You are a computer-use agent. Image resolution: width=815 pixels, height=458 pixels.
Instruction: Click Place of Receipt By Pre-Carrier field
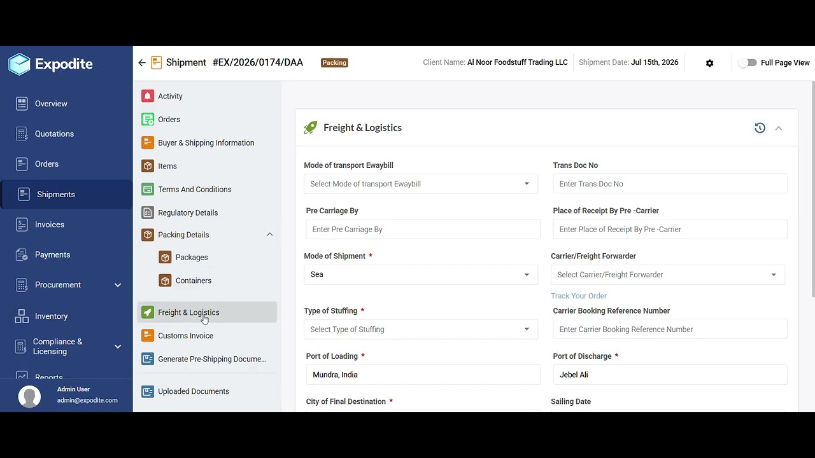670,229
